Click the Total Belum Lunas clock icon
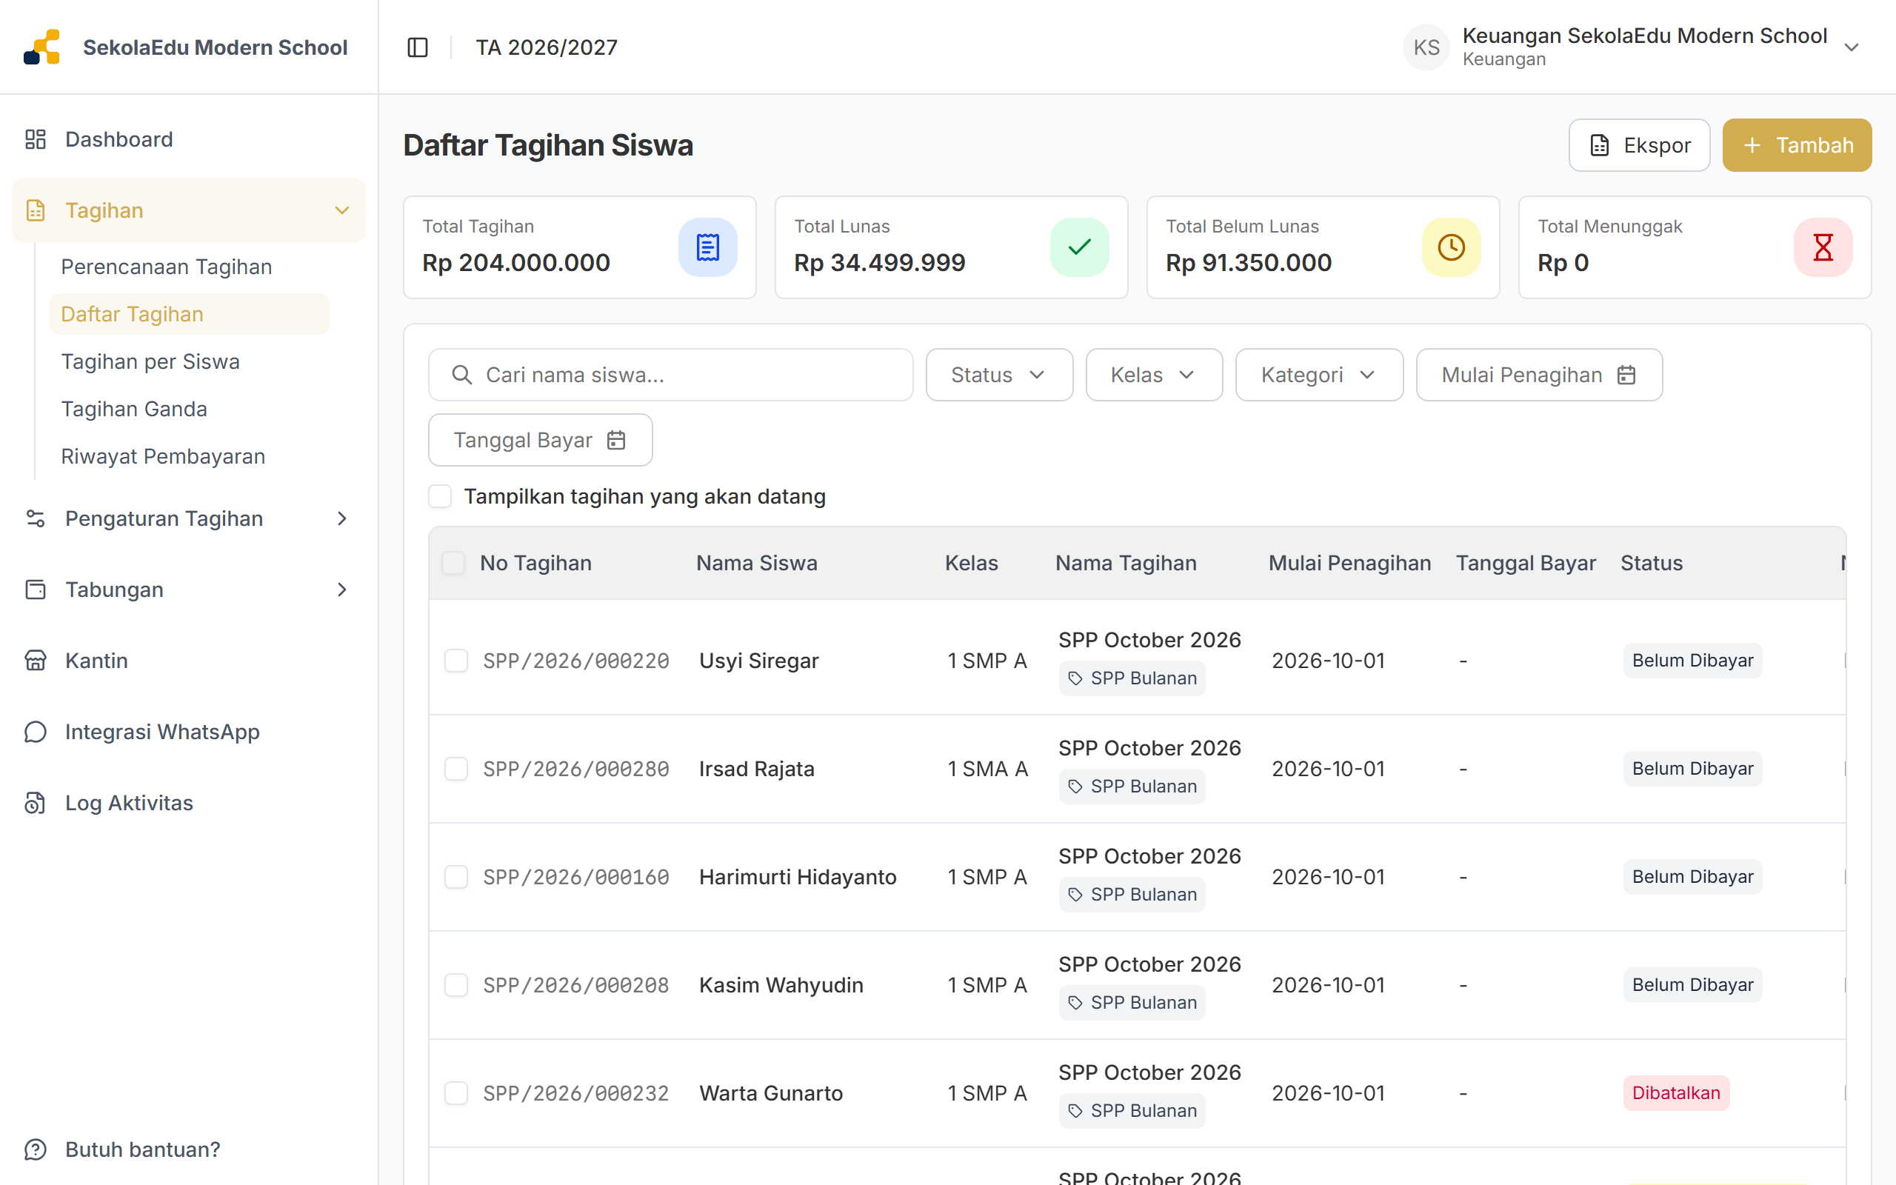The image size is (1896, 1185). coord(1451,247)
